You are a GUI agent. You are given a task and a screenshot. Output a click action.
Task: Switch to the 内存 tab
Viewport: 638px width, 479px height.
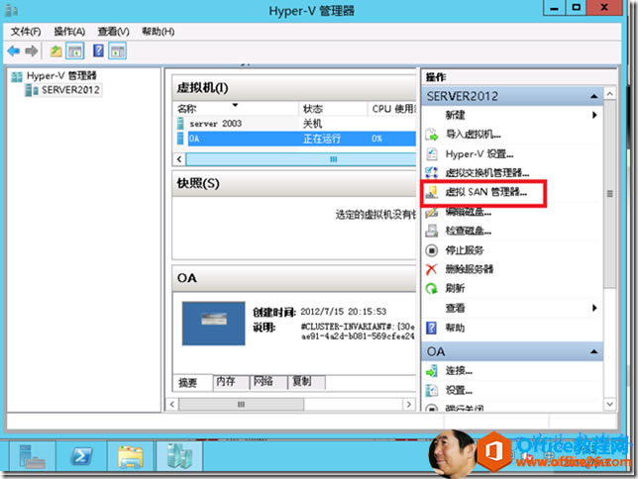tap(231, 381)
